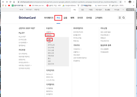Switch to the 개인사업자 tab
Screen dimensions: 137x97
click(x=99, y=10)
